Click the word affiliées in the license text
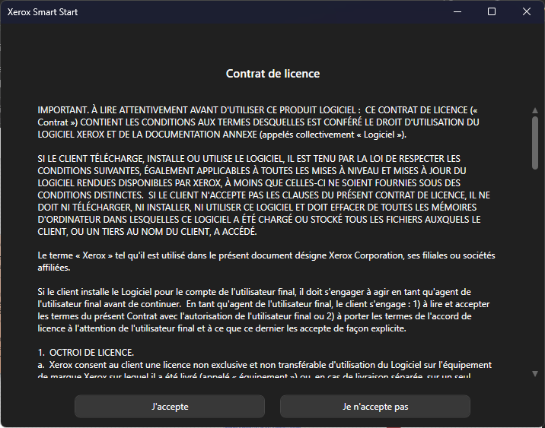The height and width of the screenshot is (428, 545). [55, 268]
